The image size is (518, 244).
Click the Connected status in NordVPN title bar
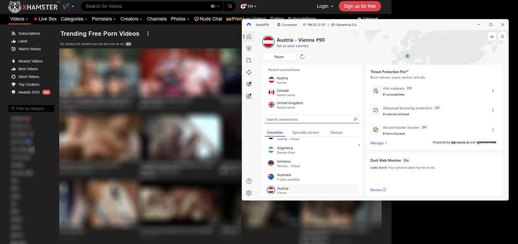(x=287, y=25)
